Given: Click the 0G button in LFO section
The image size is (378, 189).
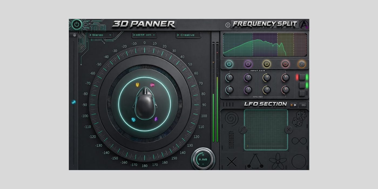Looking at the screenshot, I should tap(303, 105).
